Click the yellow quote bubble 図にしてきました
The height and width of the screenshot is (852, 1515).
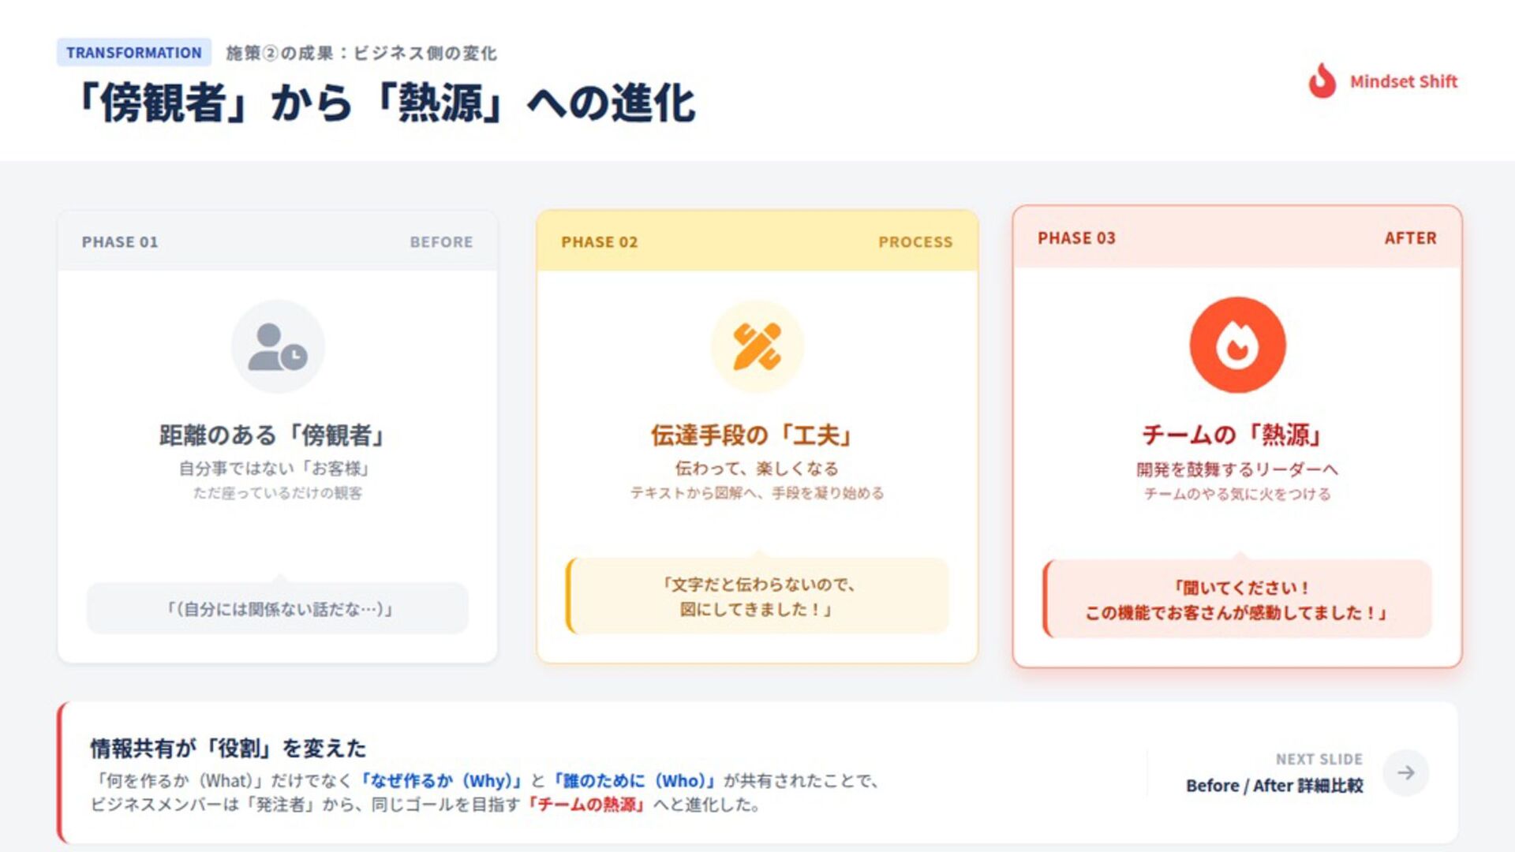tap(757, 596)
